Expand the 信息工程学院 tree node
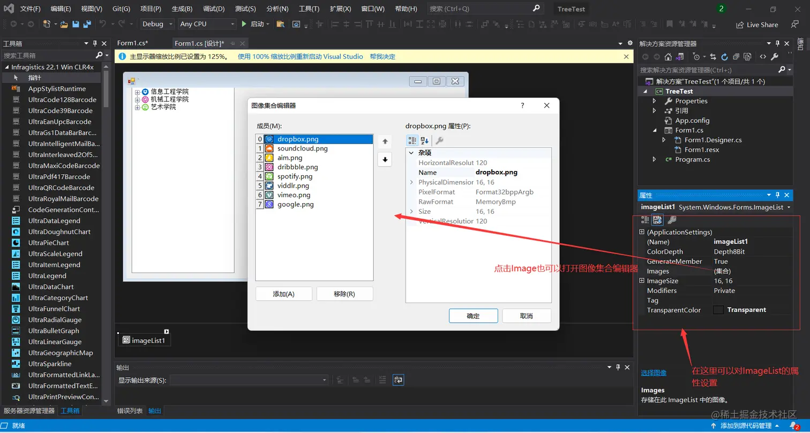This screenshot has width=810, height=433. click(x=137, y=92)
